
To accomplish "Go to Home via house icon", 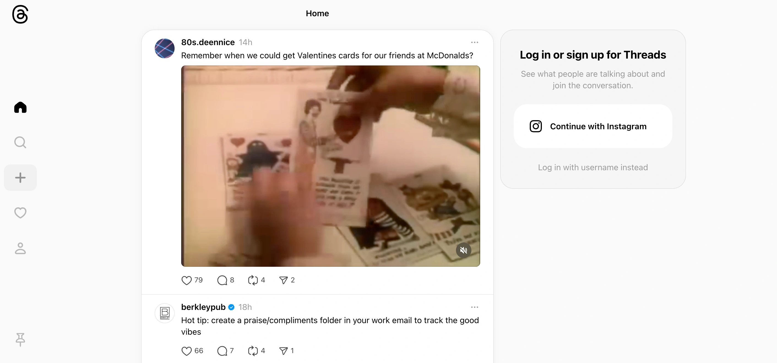I will (20, 107).
